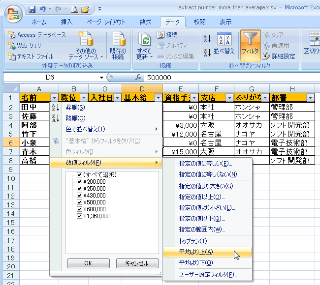The height and width of the screenshot is (285, 320).
Task: Click the disabled プロパティ icon
Action: 160,46
